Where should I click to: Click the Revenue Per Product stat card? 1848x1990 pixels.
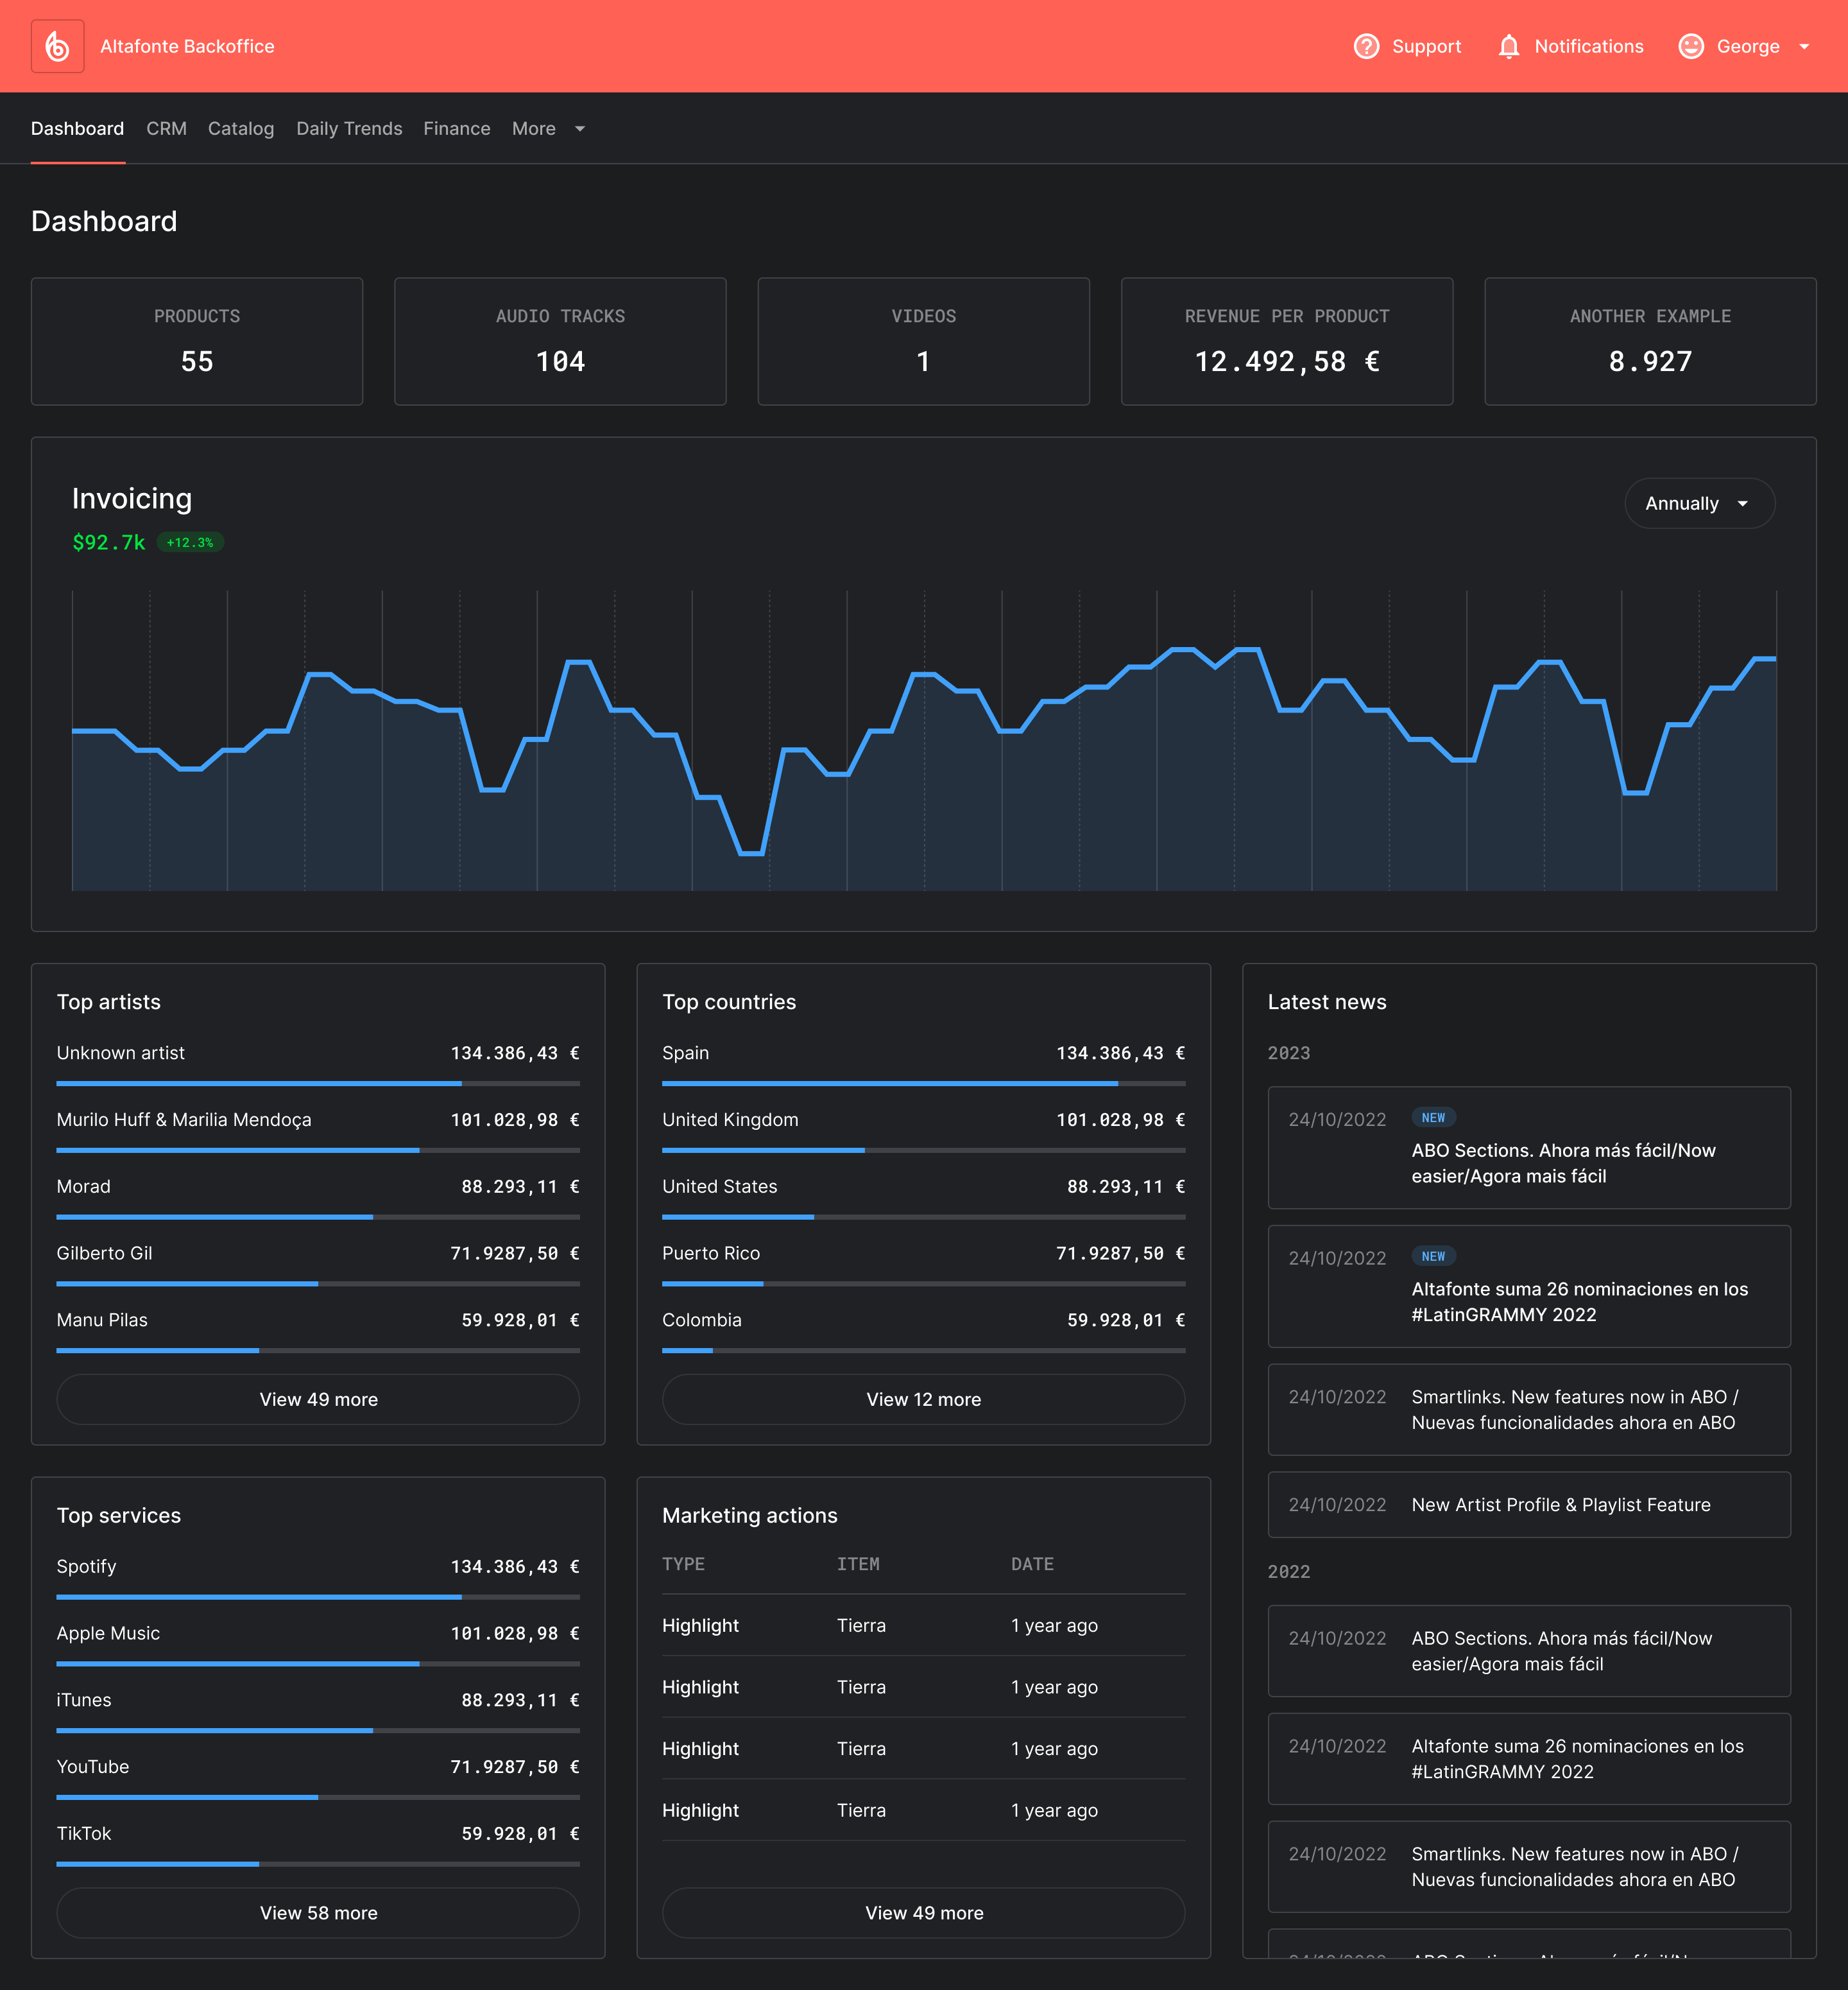[x=1286, y=341]
